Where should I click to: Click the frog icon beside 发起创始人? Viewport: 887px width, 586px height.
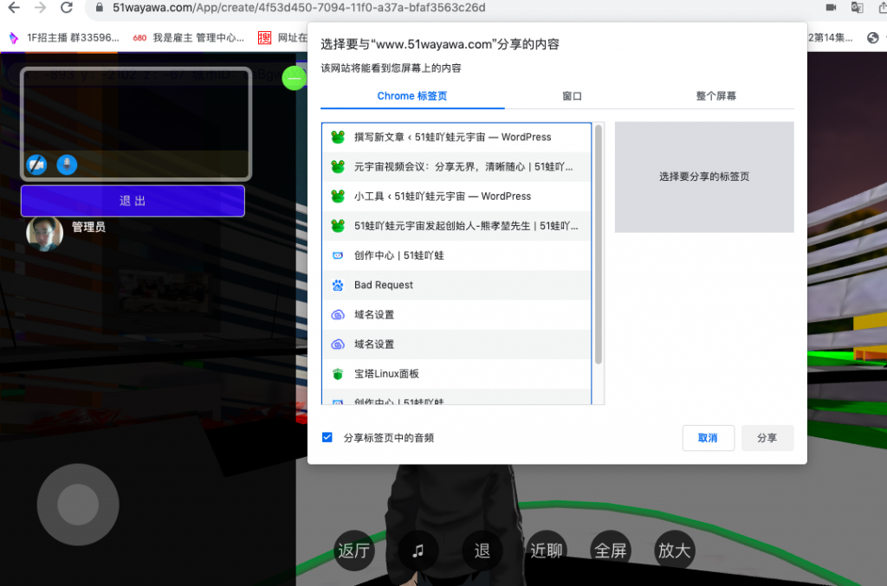point(338,226)
